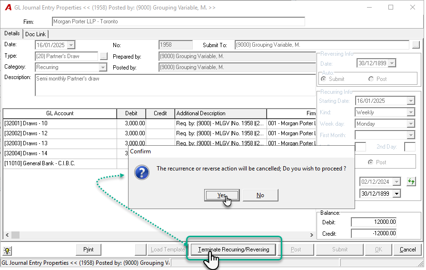Viewport: 426px width, 270px height.
Task: Click the Load Template button
Action: 168,250
